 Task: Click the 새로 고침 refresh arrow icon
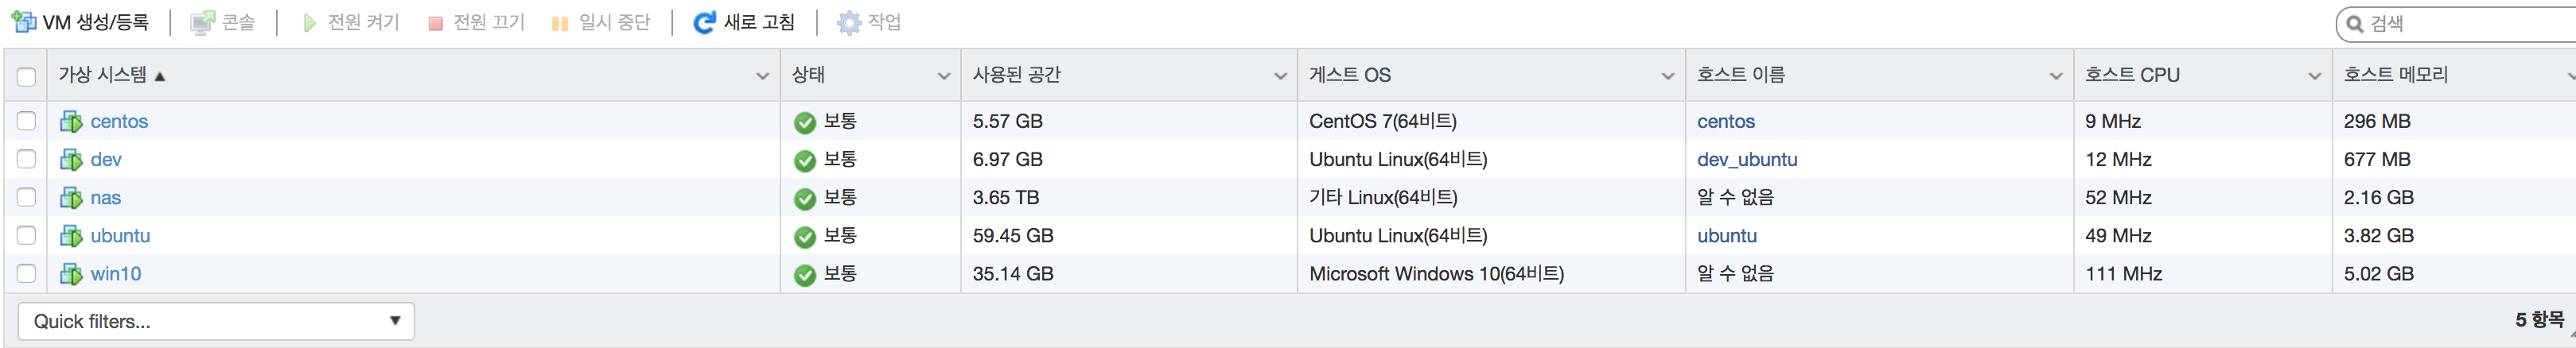(705, 22)
